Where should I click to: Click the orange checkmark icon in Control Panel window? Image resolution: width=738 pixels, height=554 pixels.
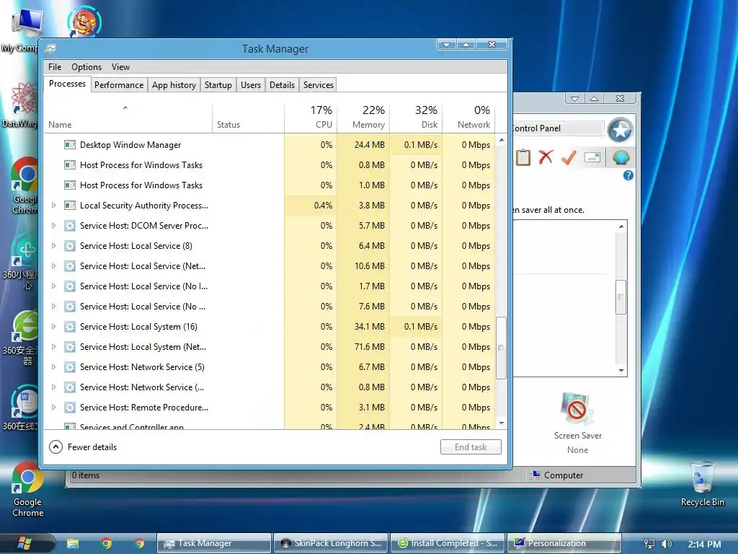tap(569, 157)
